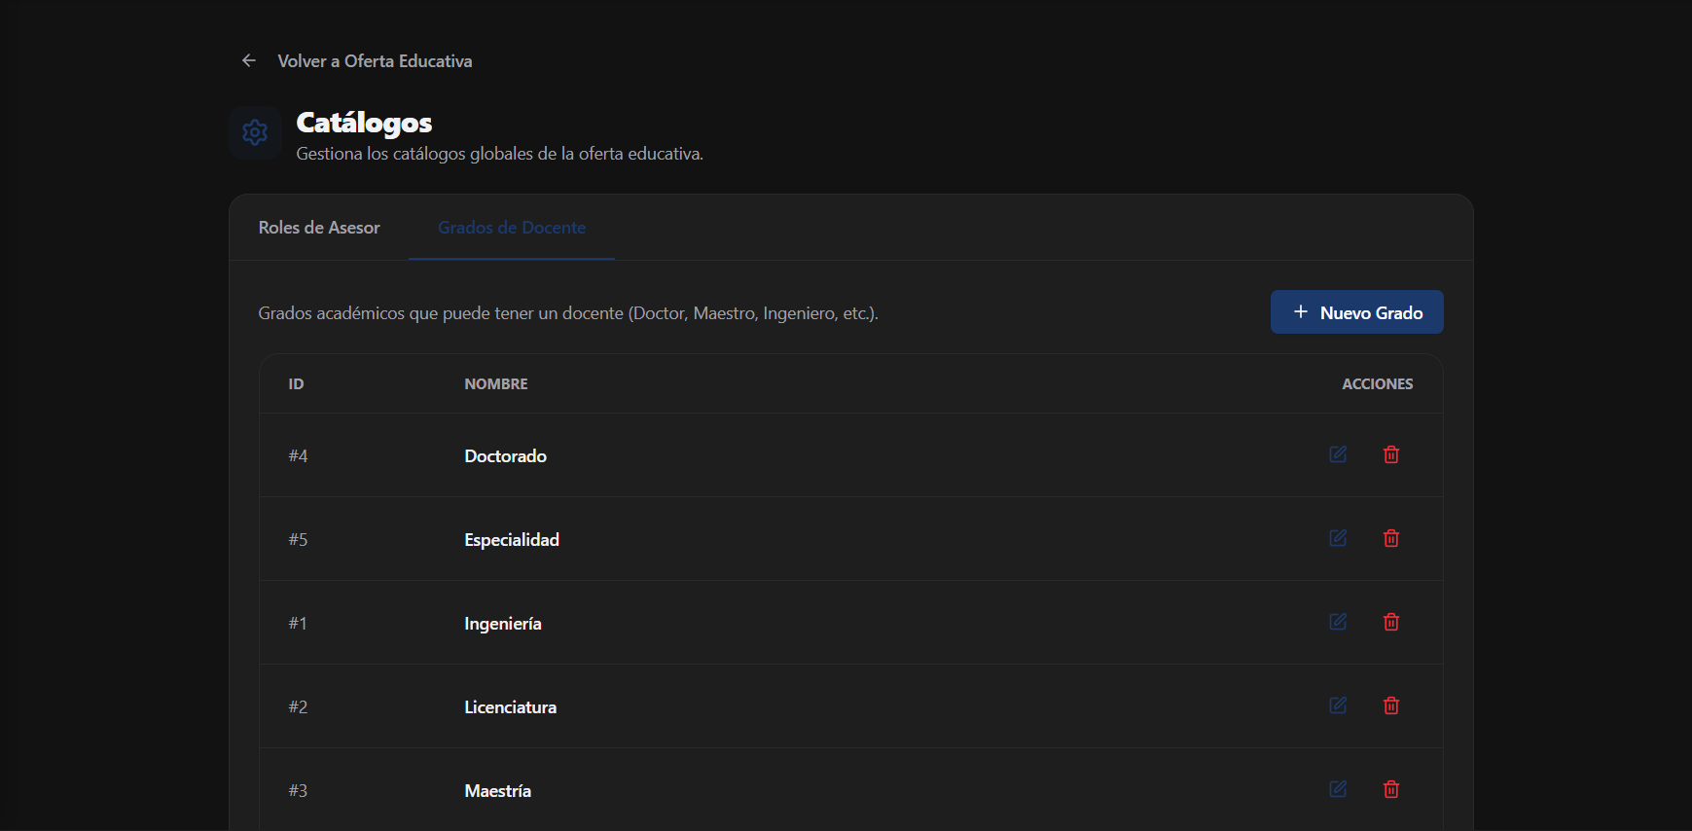Image resolution: width=1692 pixels, height=831 pixels.
Task: Click the NOMBRE column header
Action: [x=496, y=384]
